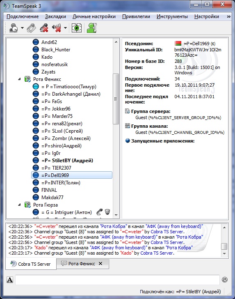Select user =P=INTER(Толян)
235x299 pixels.
[61, 183]
